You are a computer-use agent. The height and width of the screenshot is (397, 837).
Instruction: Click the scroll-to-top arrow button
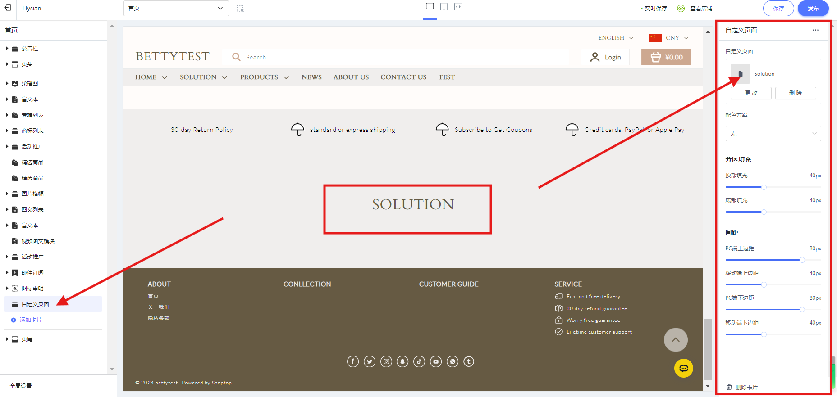click(x=675, y=340)
